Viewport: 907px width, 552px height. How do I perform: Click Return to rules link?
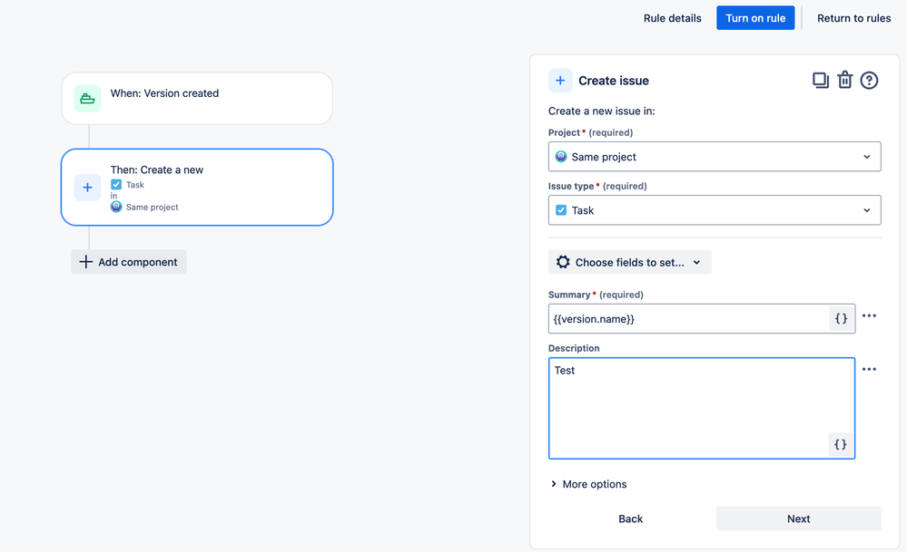[853, 18]
